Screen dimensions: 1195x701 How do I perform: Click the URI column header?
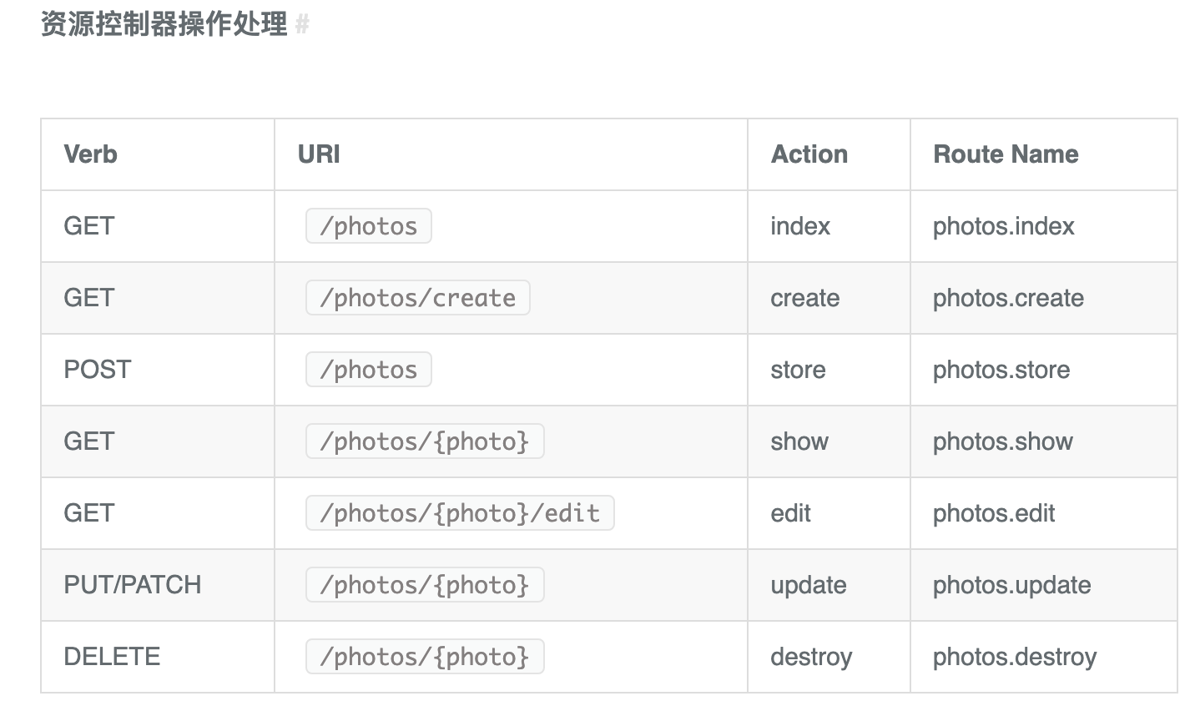pyautogui.click(x=319, y=154)
